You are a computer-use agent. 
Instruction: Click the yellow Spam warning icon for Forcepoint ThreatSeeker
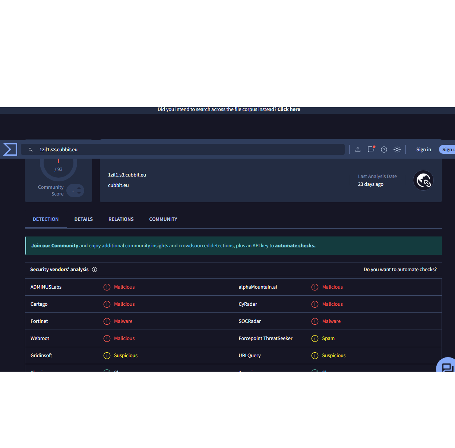click(315, 338)
